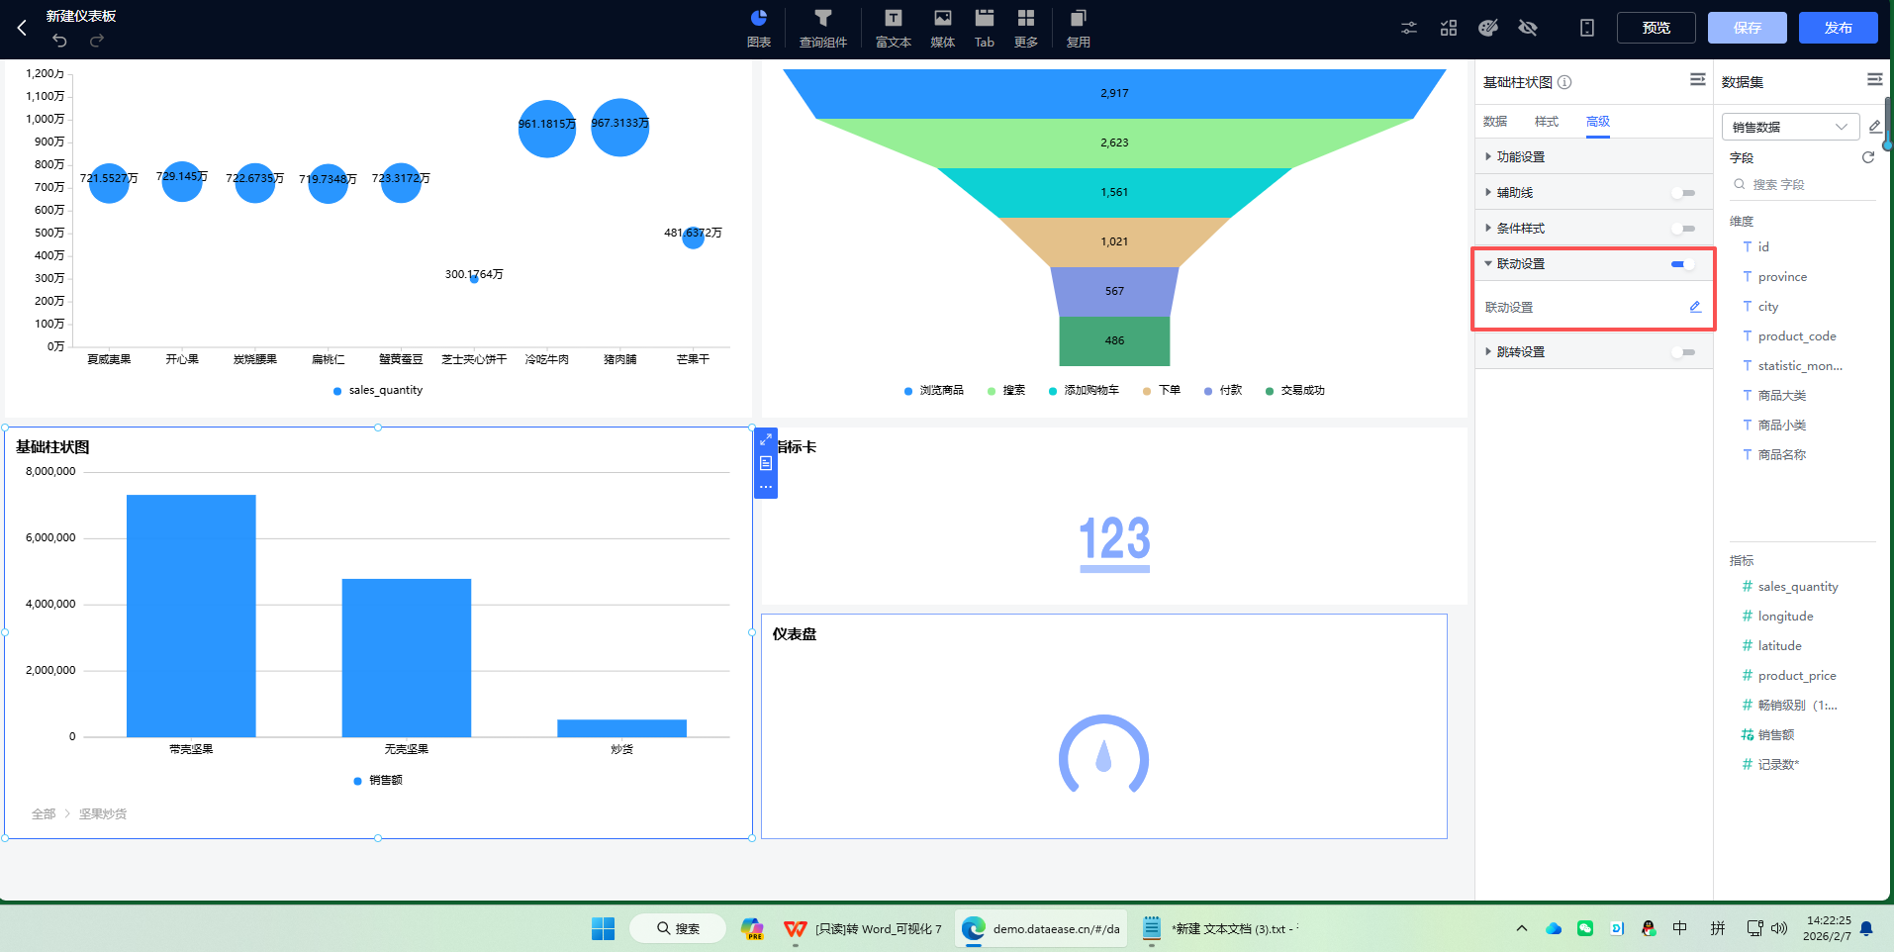
Task: Click the batch-select grid icon
Action: 1449,28
